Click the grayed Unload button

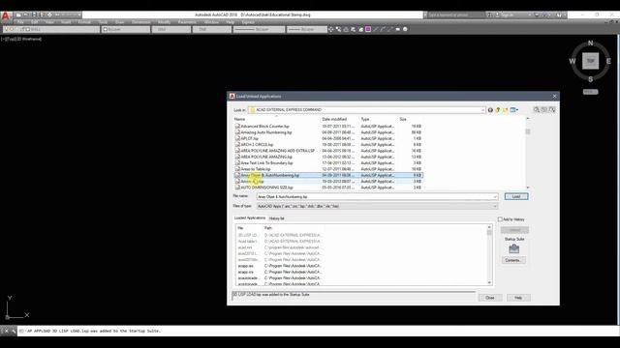click(514, 230)
